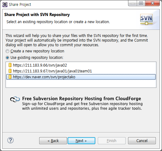The width and height of the screenshot is (162, 151).
Task: Open the help question mark icon
Action: coord(10,140)
